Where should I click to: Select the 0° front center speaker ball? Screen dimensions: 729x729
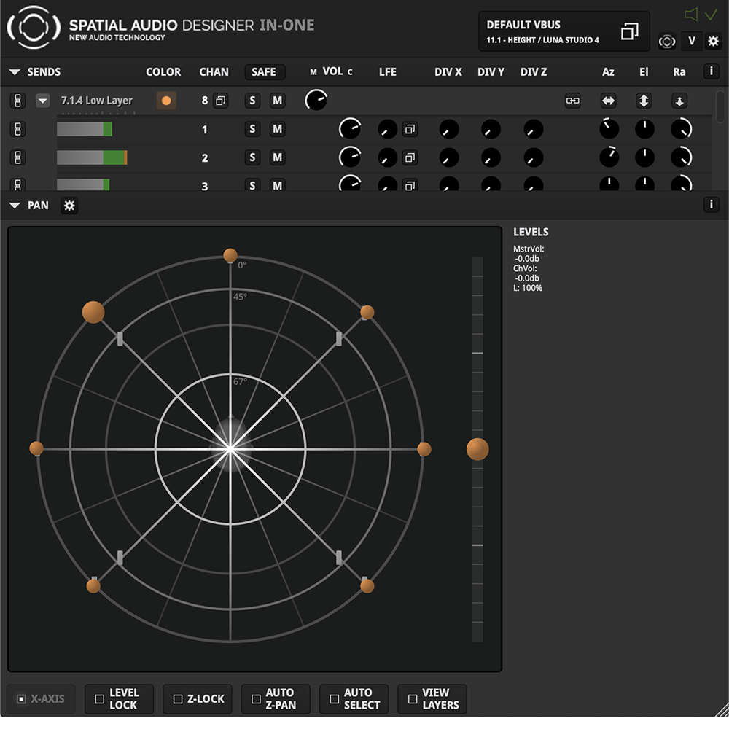click(230, 254)
